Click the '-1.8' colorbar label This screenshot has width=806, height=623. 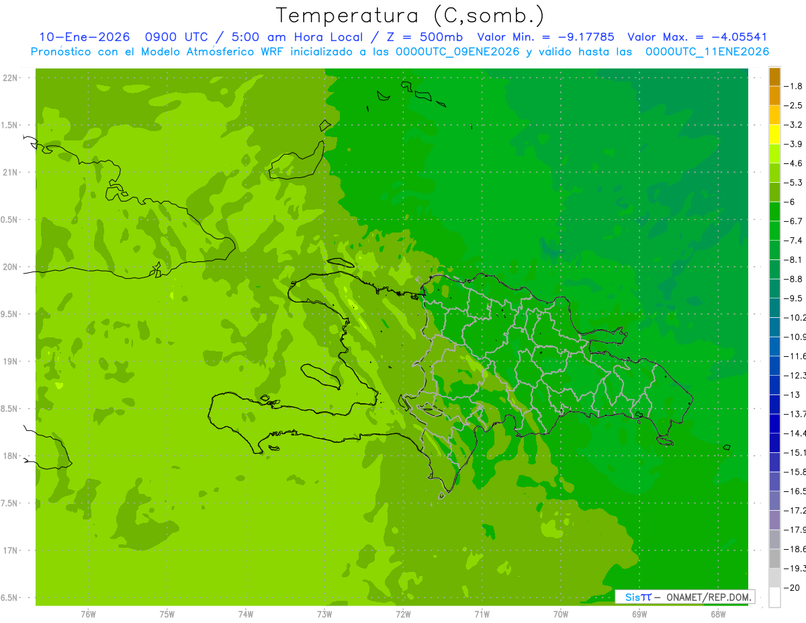click(794, 86)
